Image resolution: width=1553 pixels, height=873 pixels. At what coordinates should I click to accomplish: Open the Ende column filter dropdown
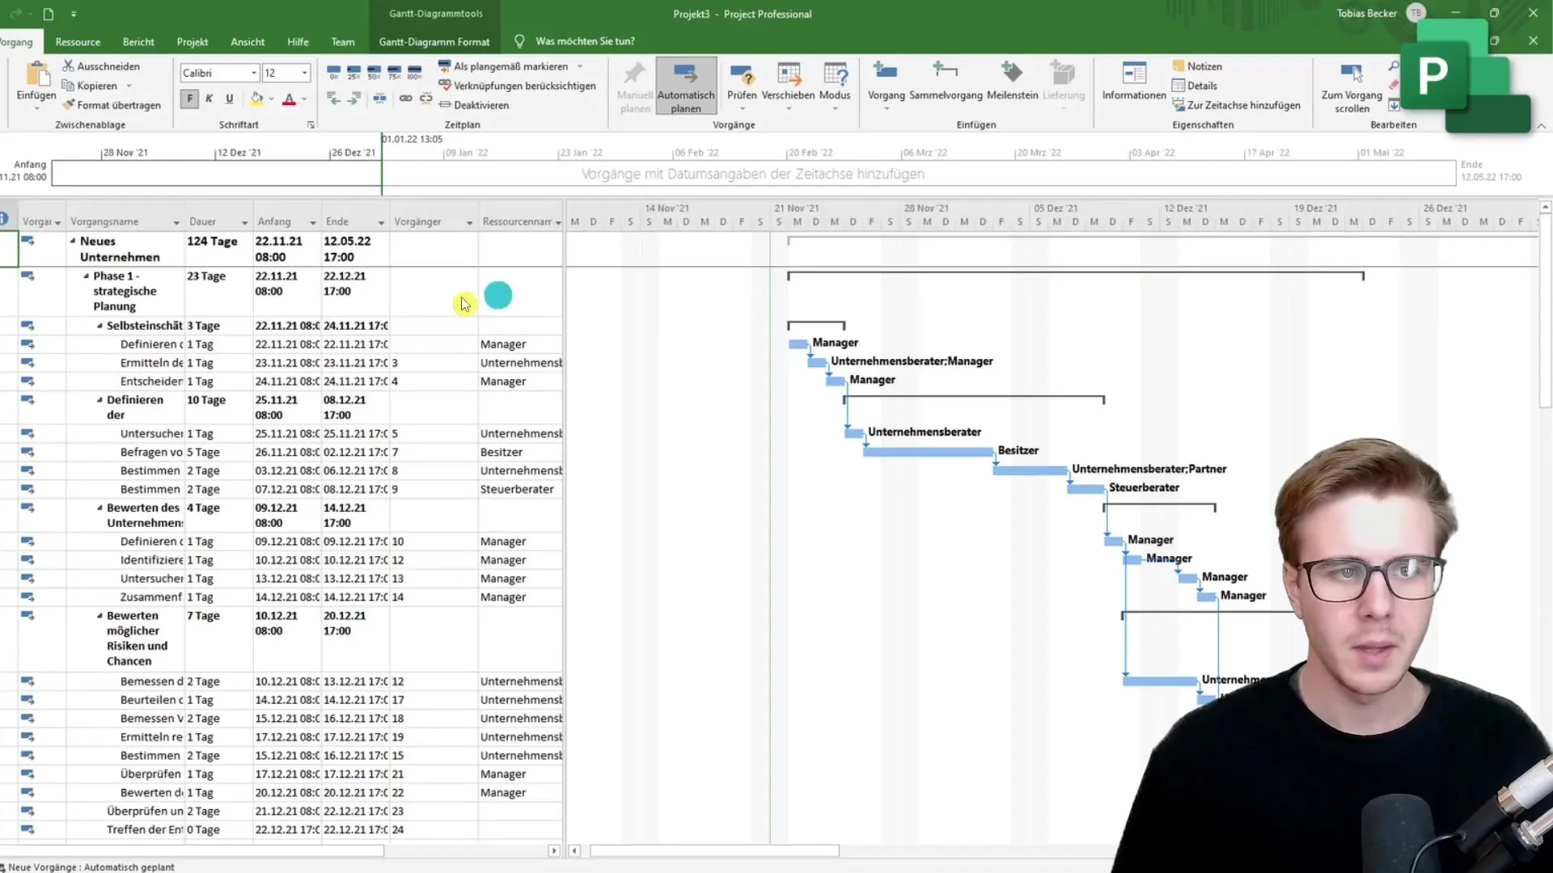point(381,222)
